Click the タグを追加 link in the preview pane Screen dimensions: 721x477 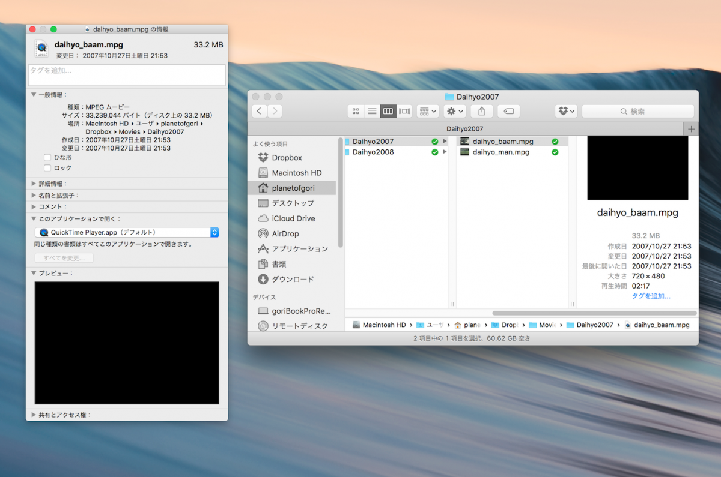653,295
